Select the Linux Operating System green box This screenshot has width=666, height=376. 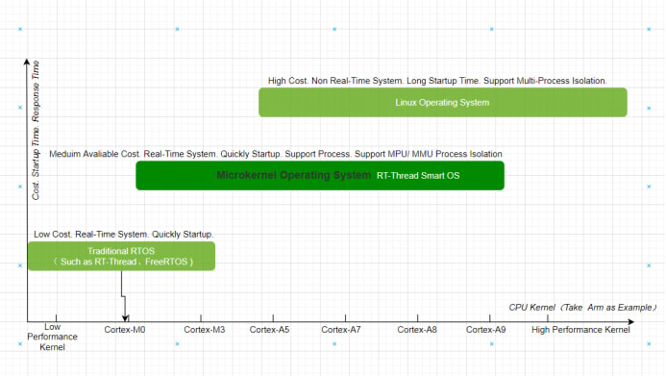point(443,102)
